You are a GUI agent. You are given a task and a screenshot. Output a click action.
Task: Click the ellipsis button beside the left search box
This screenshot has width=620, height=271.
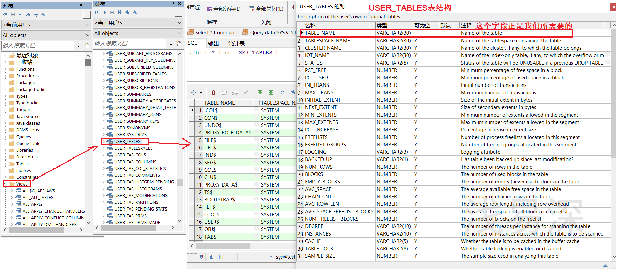click(79, 46)
